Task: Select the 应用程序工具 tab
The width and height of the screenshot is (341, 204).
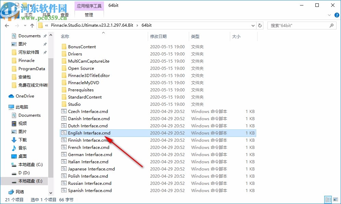Action: pos(89,6)
